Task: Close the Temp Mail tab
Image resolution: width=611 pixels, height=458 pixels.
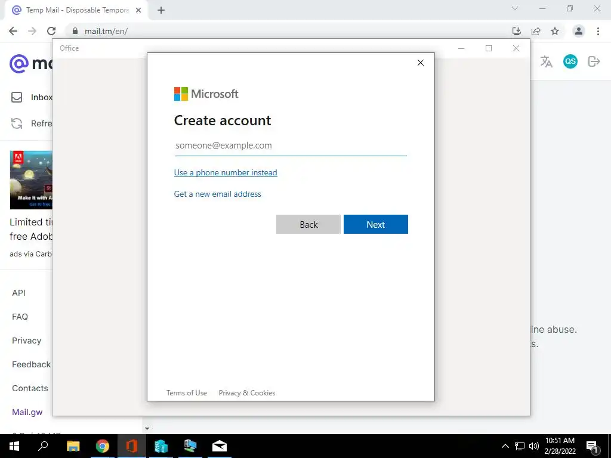Action: [138, 11]
